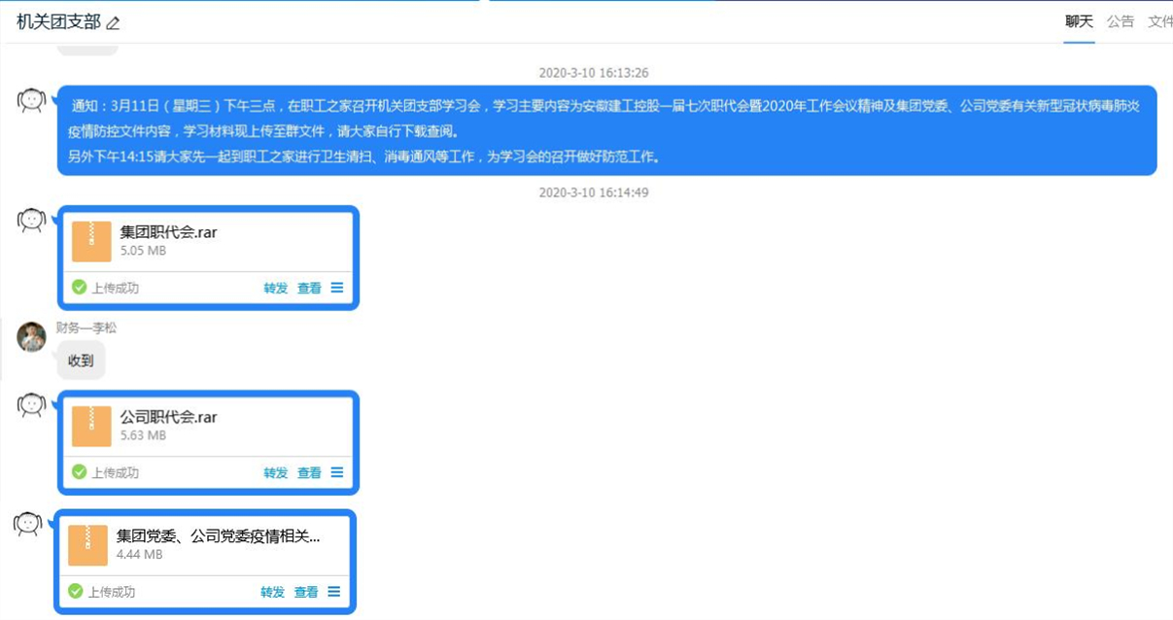1173x620 pixels.
Task: Switch to the 公告 tab
Action: 1121,21
